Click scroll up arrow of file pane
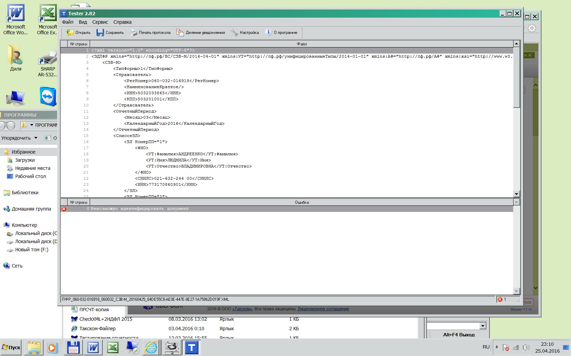Image resolution: width=571 pixels, height=356 pixels. tap(517, 44)
